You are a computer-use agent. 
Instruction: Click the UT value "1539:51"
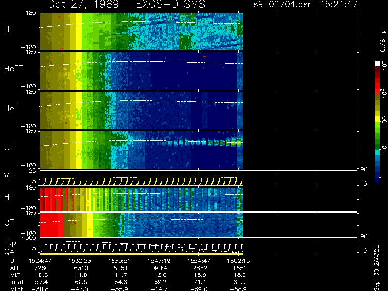(119, 261)
